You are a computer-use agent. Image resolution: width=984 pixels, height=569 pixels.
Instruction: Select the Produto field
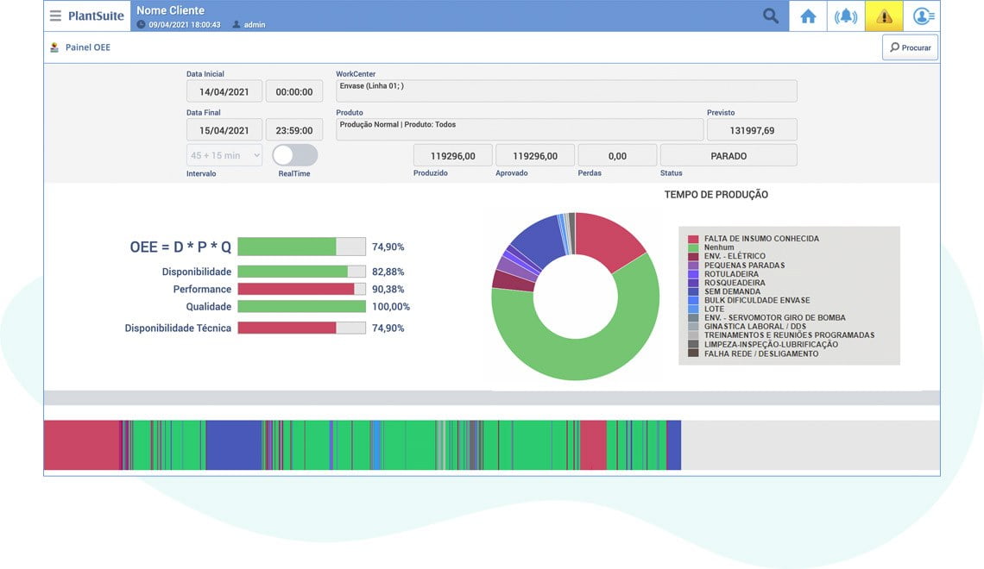pyautogui.click(x=520, y=129)
